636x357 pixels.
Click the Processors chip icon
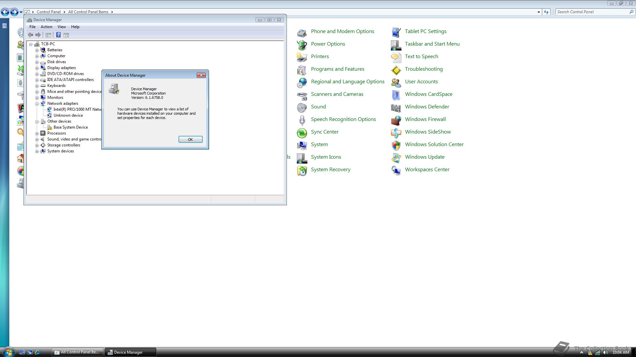click(43, 133)
